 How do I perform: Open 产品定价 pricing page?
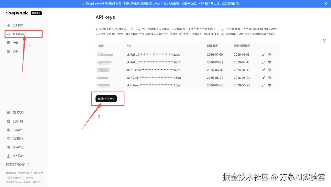click(18, 130)
